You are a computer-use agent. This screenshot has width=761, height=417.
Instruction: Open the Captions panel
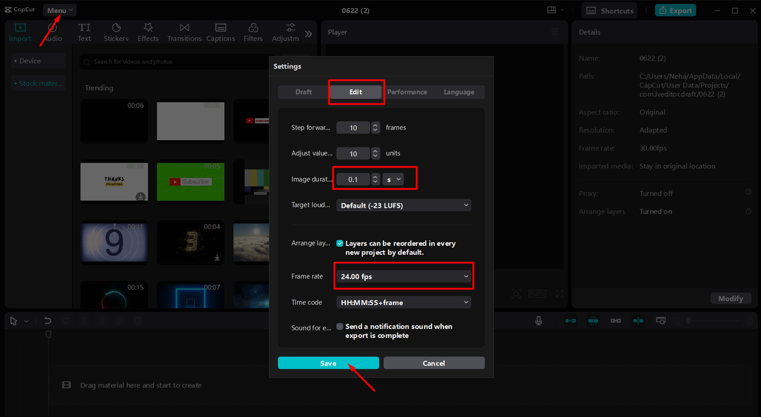point(221,33)
